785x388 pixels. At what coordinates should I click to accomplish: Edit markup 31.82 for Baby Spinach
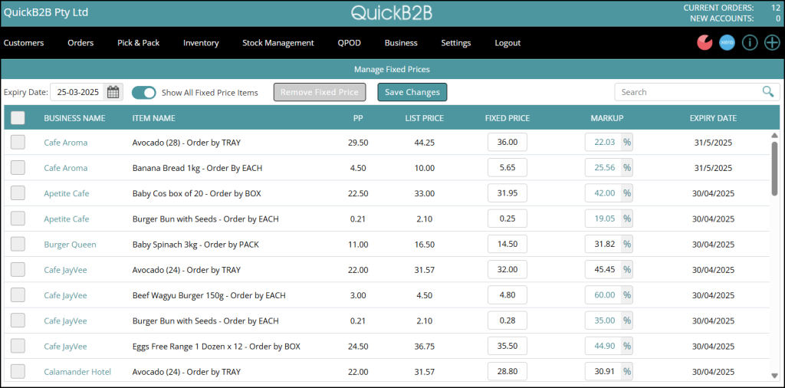[603, 245]
